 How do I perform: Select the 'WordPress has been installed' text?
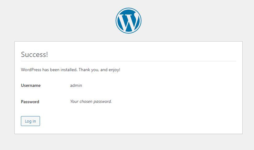tap(49, 70)
